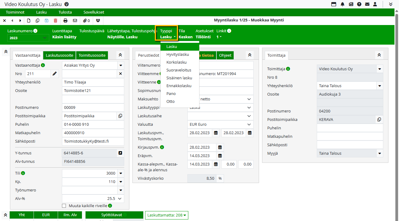
Task: Collapse the Vastaanottaja panel with chevron
Action: pos(120,55)
